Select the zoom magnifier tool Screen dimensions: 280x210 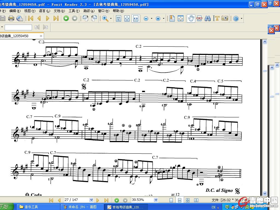click(x=105, y=18)
